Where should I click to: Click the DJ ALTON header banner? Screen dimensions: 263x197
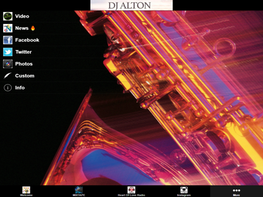click(x=131, y=5)
